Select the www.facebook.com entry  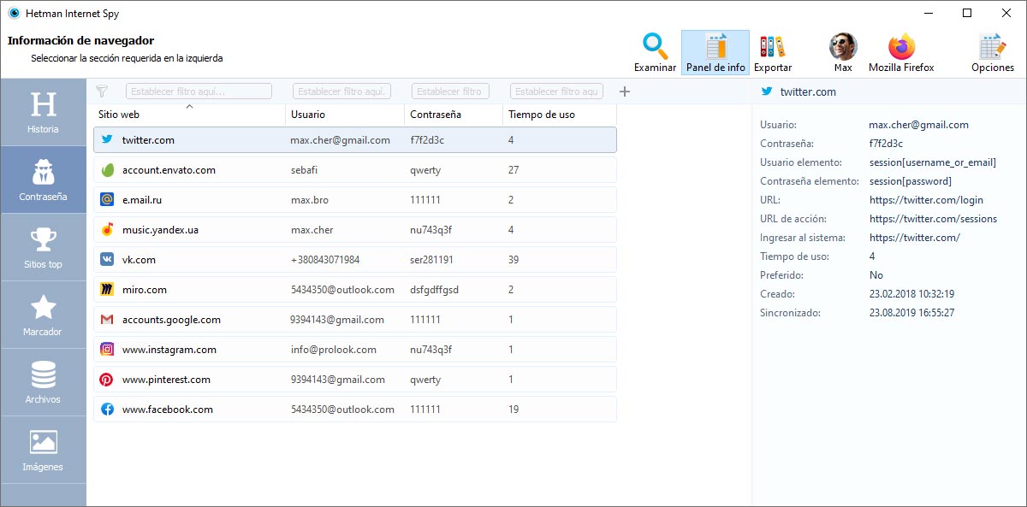[x=355, y=410]
